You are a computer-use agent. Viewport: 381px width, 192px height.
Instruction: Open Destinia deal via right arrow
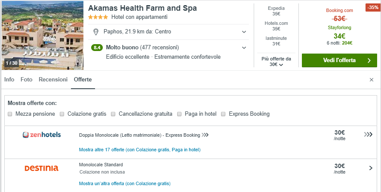[371, 168]
